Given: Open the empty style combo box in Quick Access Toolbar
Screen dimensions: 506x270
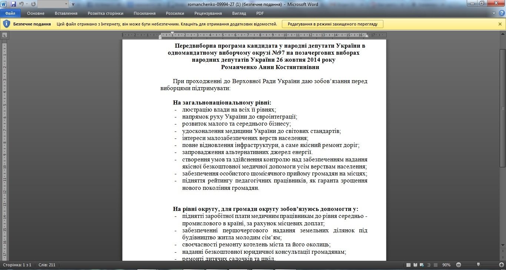Looking at the screenshot, I should [x=53, y=4].
